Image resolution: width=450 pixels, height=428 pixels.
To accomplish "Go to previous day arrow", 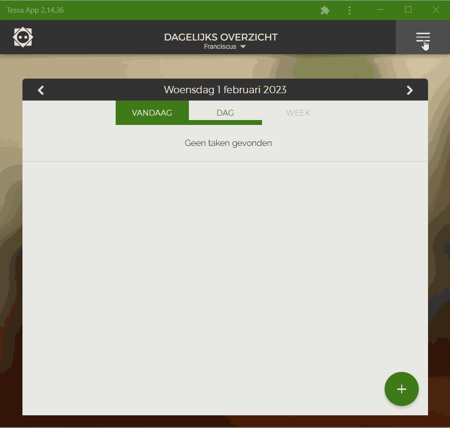I will (x=41, y=90).
